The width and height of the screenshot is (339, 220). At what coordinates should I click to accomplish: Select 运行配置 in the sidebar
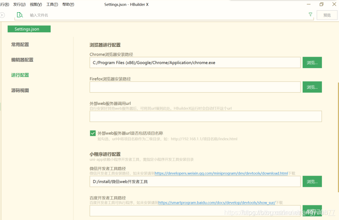[20, 75]
